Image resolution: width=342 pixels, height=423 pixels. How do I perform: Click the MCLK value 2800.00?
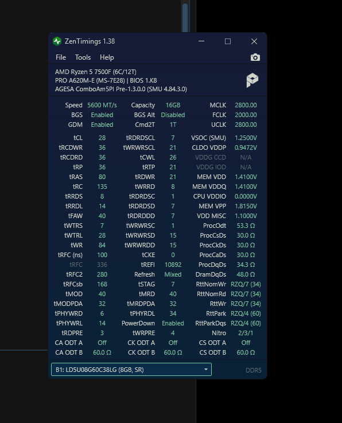pyautogui.click(x=246, y=105)
